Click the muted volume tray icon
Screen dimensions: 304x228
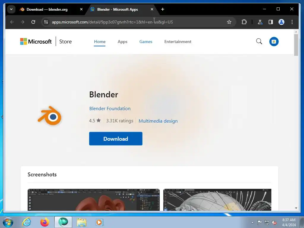point(274,222)
